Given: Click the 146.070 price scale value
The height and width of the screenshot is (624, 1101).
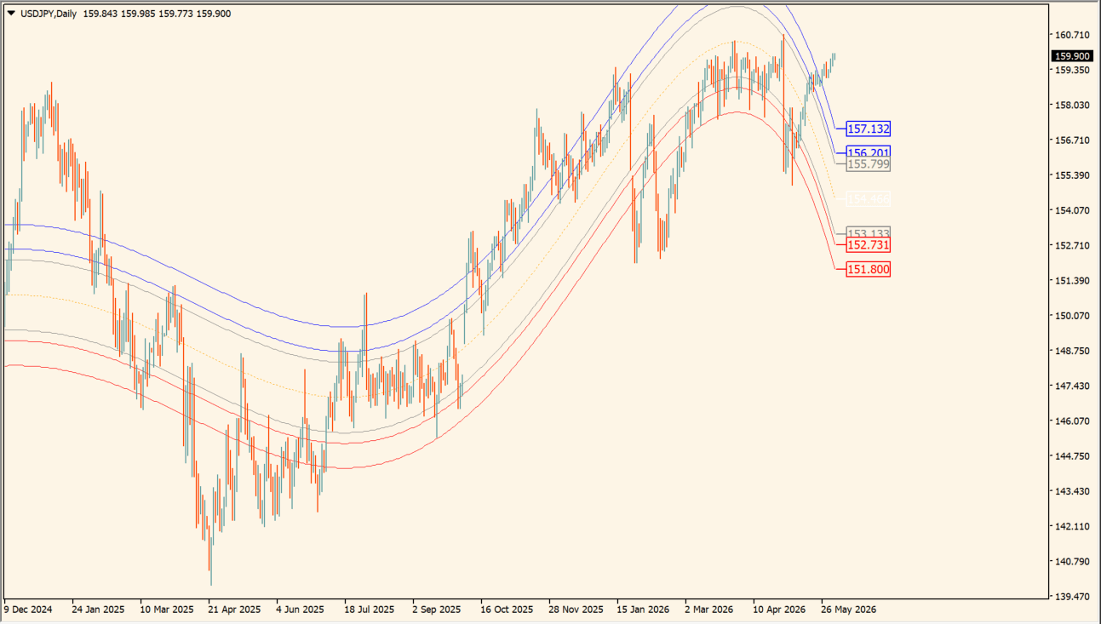Looking at the screenshot, I should coord(1072,421).
